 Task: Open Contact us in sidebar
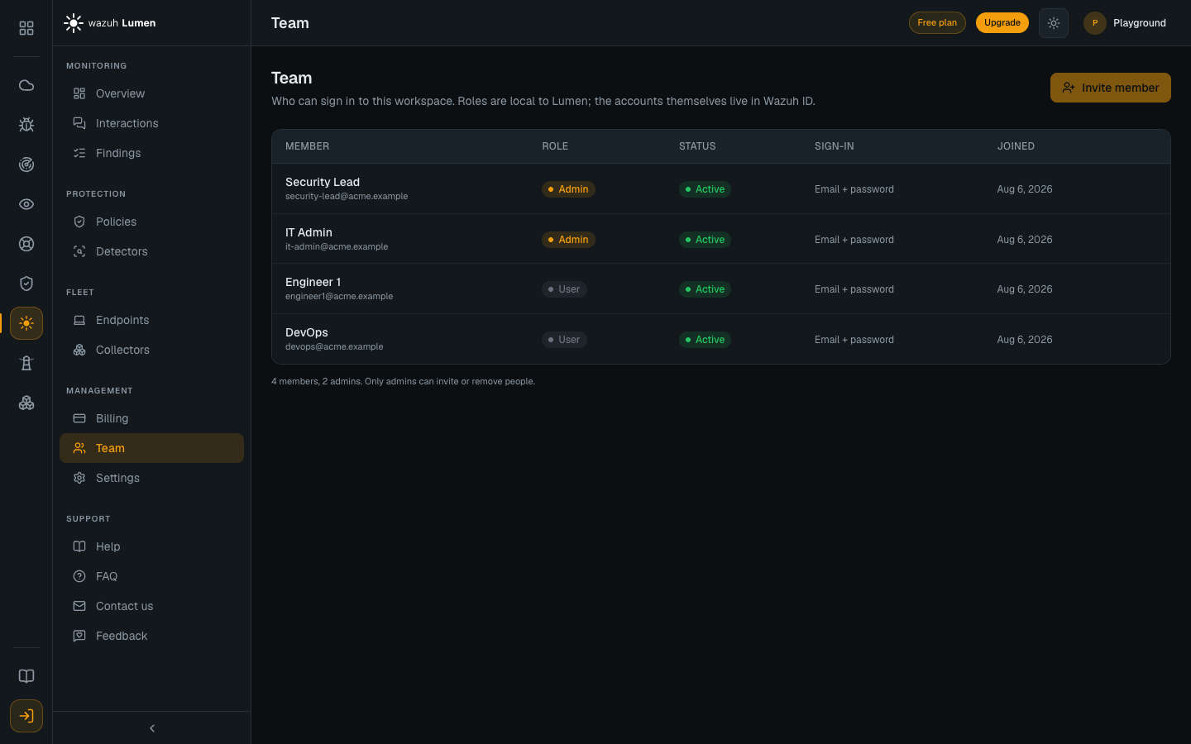tap(152, 606)
